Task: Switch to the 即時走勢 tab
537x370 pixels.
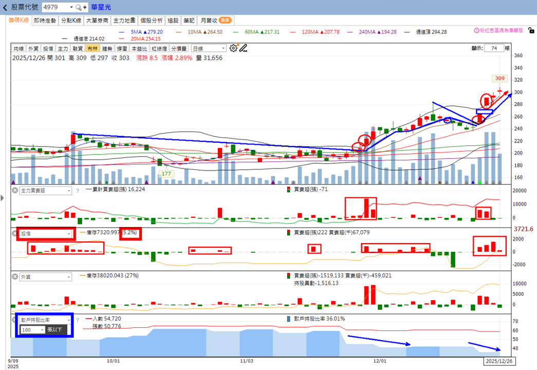Action: tap(45, 21)
